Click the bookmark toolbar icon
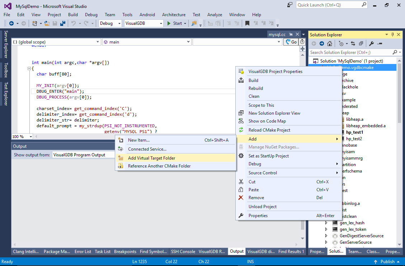 click(x=247, y=23)
